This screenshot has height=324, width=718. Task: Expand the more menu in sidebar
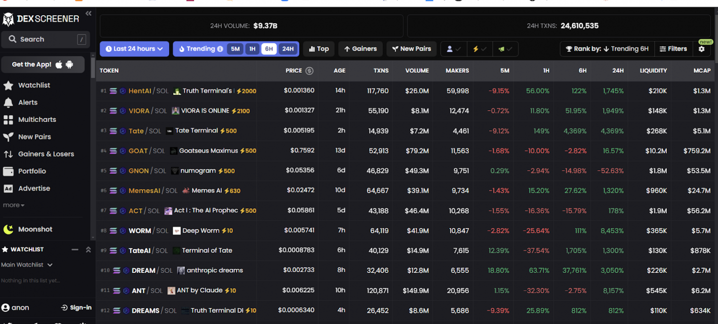[14, 205]
